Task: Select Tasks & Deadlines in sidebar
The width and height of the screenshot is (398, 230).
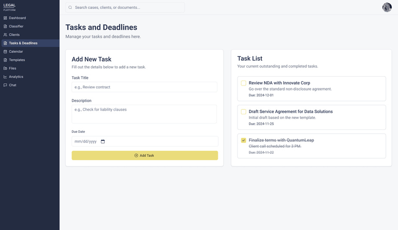Action: [x=23, y=43]
